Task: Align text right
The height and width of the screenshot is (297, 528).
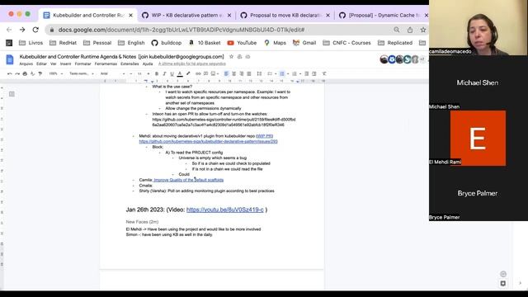Action: point(242,73)
